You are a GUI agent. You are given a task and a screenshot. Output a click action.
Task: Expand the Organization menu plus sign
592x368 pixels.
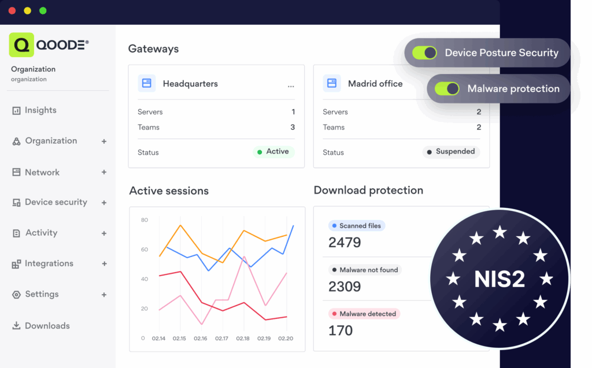pyautogui.click(x=104, y=141)
